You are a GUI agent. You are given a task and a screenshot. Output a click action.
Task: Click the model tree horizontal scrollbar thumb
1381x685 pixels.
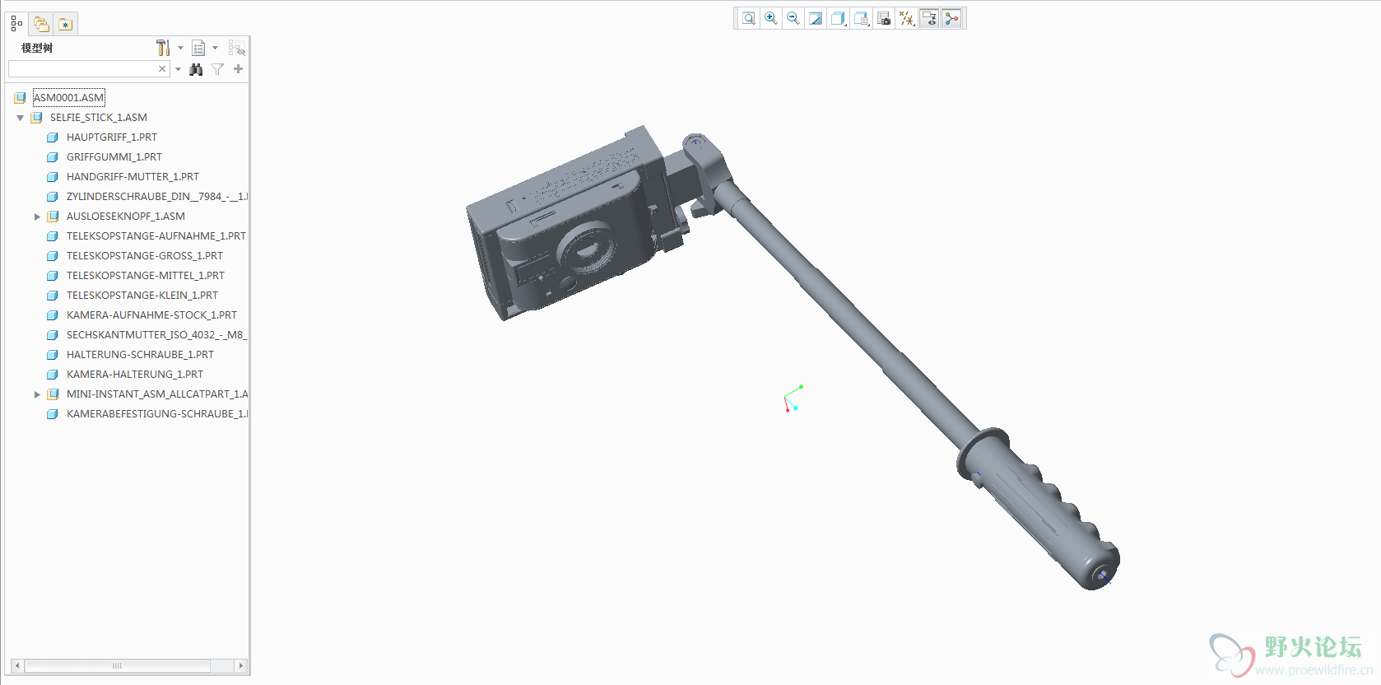(x=118, y=665)
